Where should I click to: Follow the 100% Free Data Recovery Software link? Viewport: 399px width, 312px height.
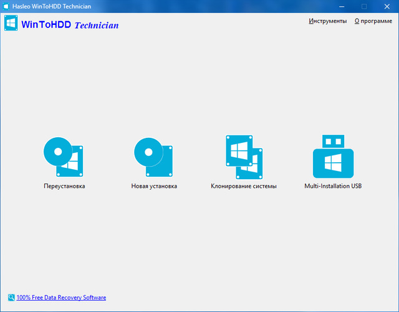[x=61, y=298]
